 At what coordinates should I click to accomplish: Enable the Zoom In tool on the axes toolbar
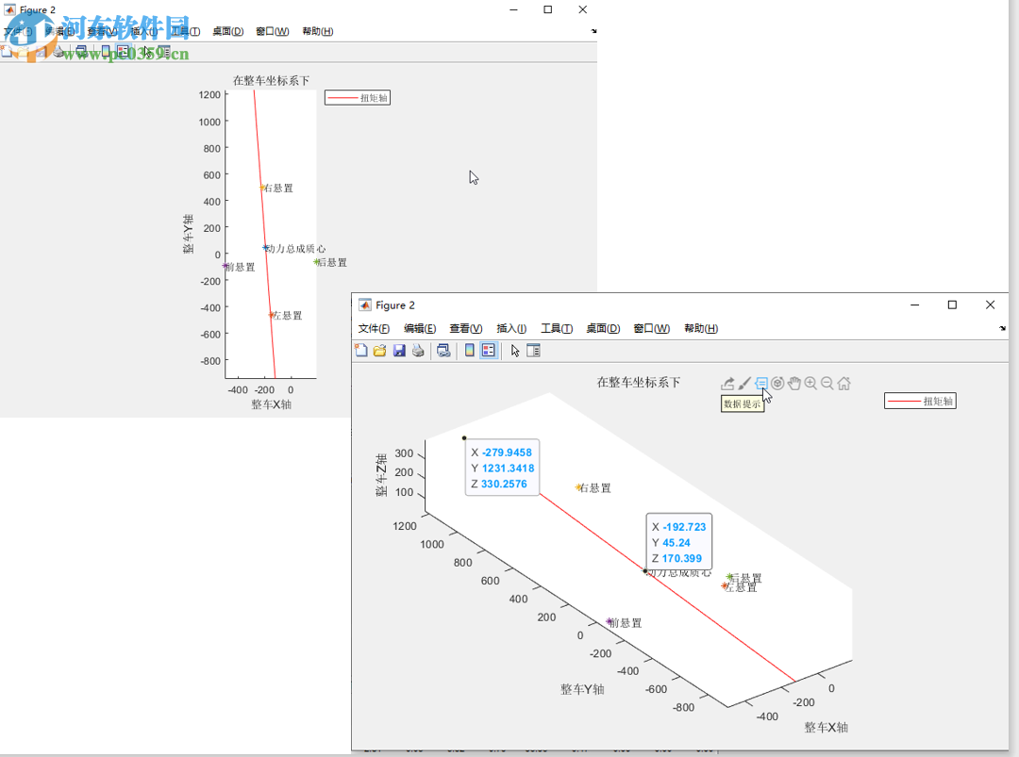810,383
